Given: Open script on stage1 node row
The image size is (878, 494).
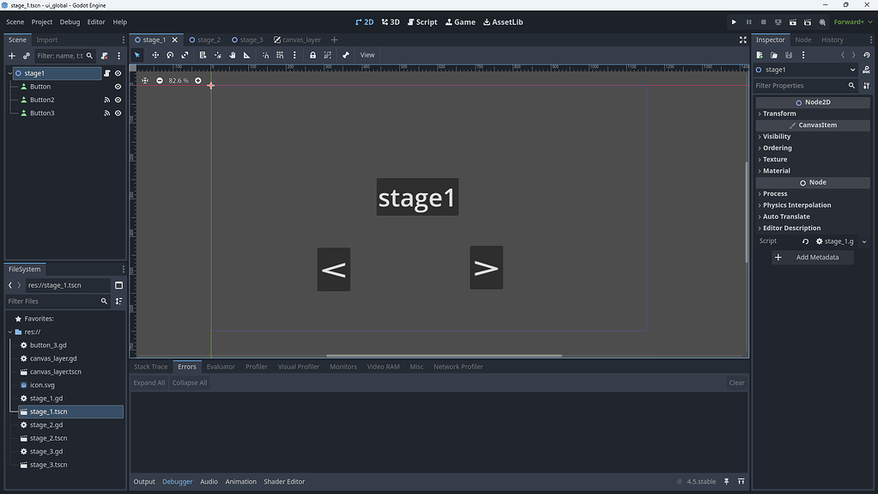Looking at the screenshot, I should coord(107,73).
